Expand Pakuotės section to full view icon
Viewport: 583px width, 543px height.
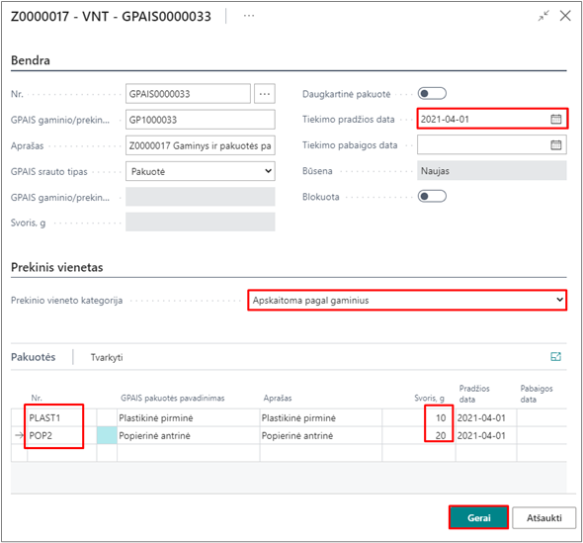tap(555, 356)
